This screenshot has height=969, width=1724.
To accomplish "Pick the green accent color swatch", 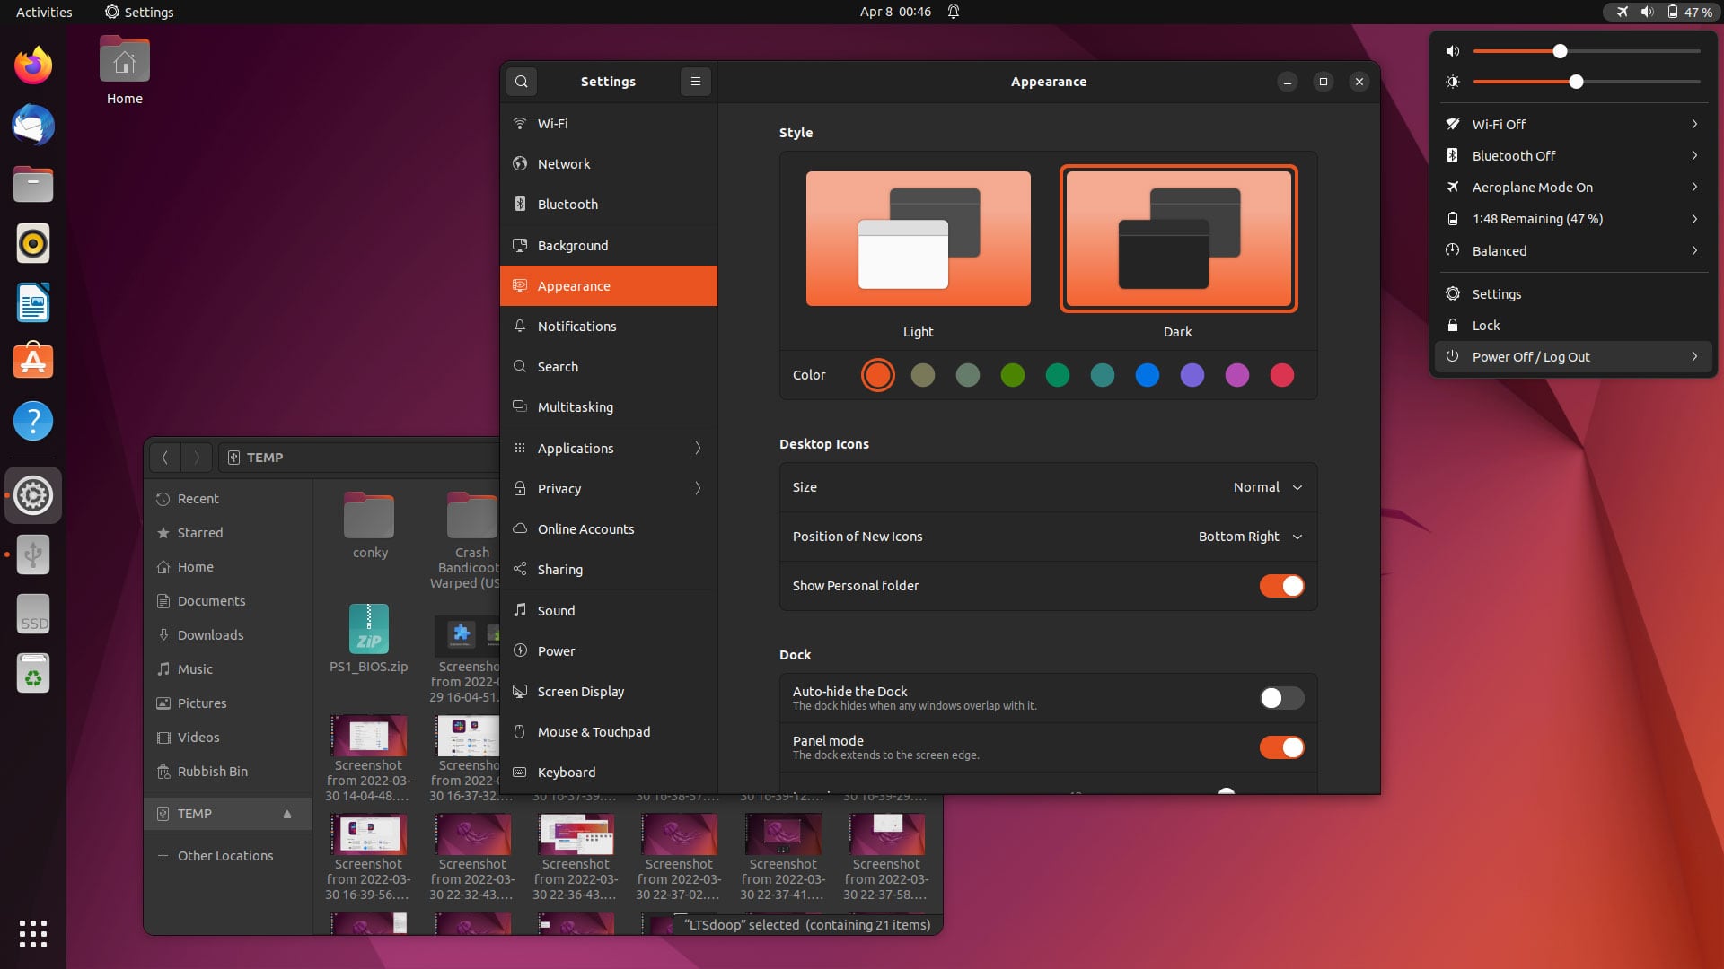I will (1013, 375).
